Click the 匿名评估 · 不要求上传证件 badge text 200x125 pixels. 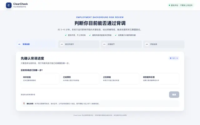point(182,5)
